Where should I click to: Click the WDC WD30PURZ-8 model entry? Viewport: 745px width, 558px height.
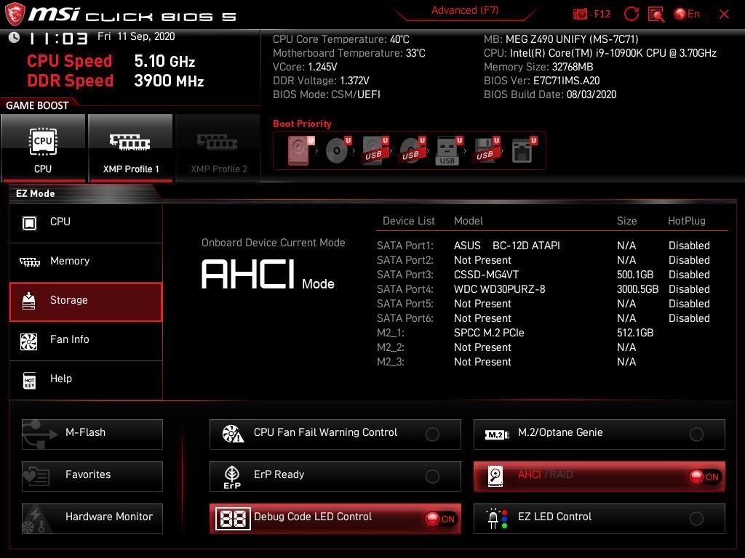point(499,289)
